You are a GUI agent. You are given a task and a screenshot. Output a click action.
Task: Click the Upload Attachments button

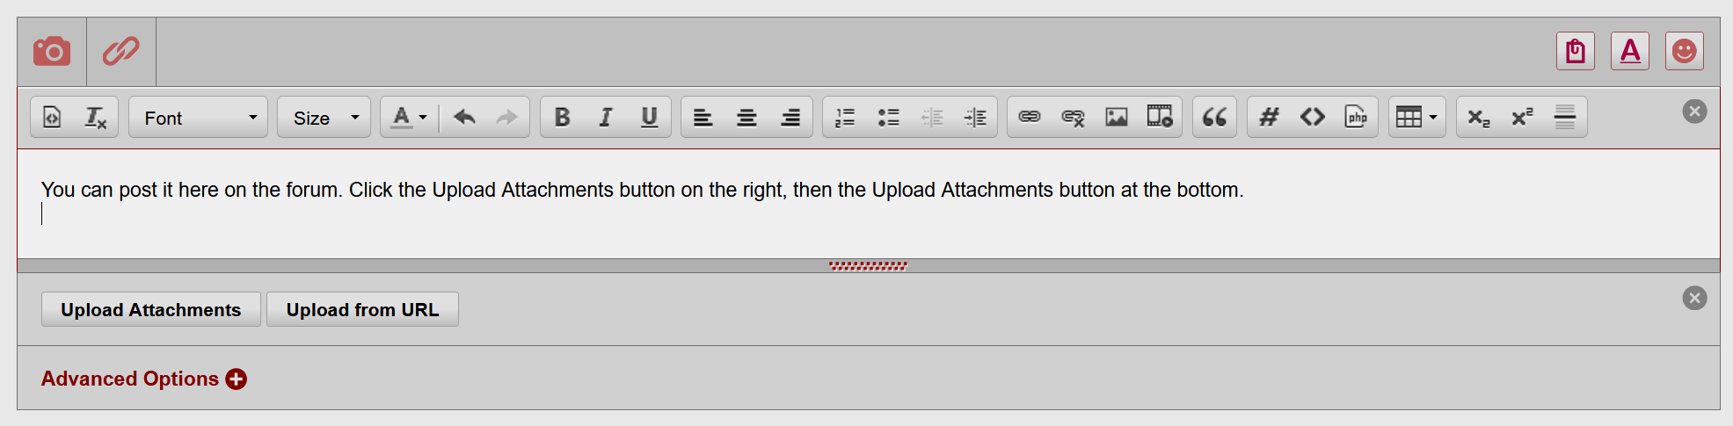pyautogui.click(x=151, y=309)
